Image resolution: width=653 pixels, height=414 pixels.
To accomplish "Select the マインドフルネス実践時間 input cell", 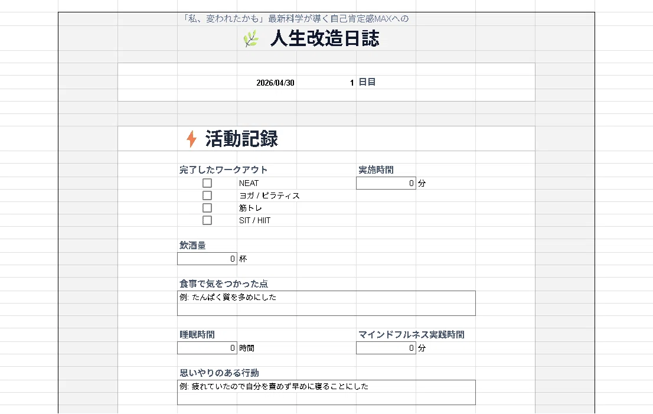I will click(x=386, y=348).
